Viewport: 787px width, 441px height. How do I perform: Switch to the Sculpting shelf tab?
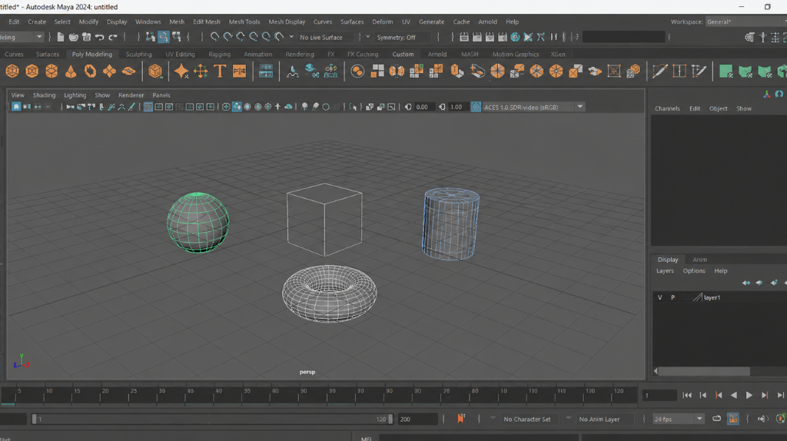coord(138,55)
